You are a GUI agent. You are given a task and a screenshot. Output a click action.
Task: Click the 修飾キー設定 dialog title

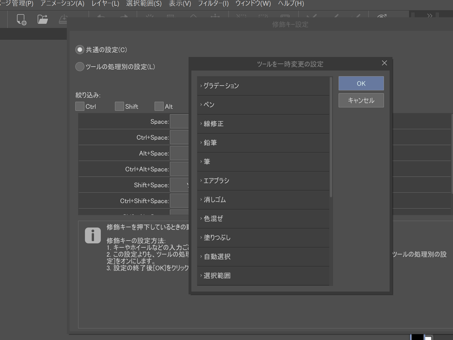[290, 25]
